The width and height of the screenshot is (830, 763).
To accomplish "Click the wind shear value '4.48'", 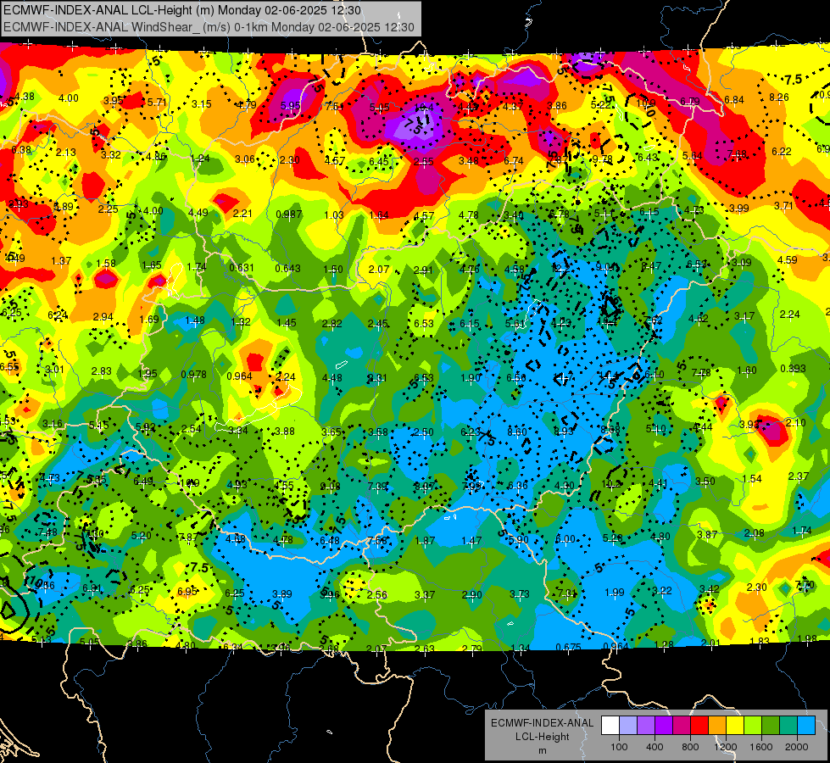I will click(x=331, y=377).
